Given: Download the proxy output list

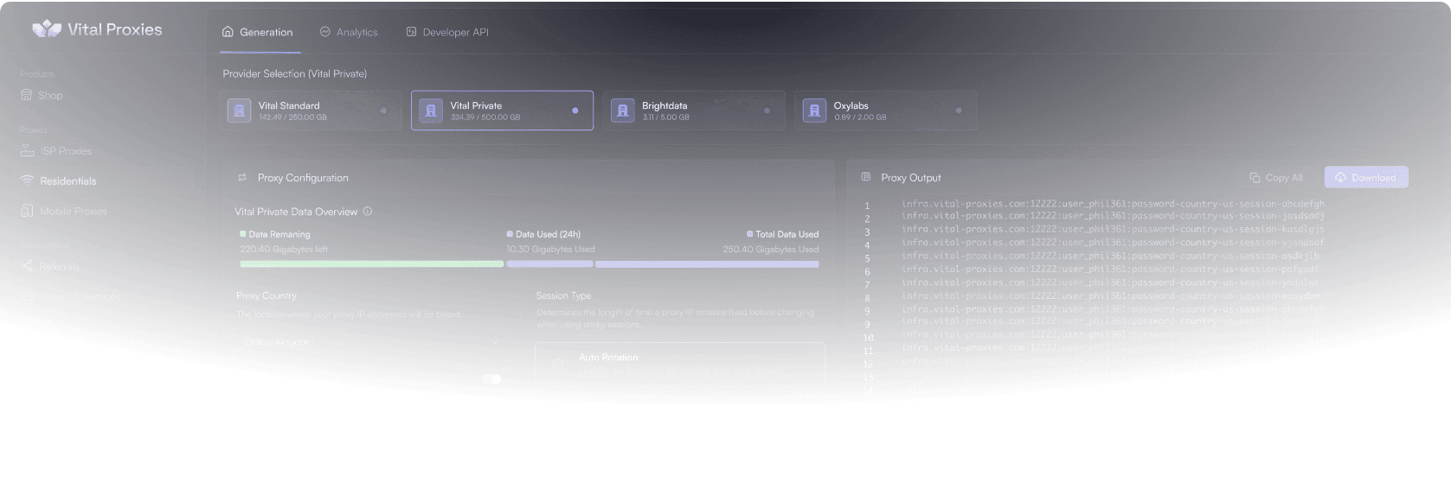Looking at the screenshot, I should tap(1365, 177).
